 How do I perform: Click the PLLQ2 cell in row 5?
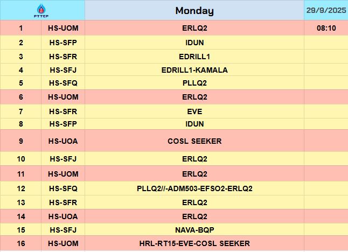tap(194, 83)
